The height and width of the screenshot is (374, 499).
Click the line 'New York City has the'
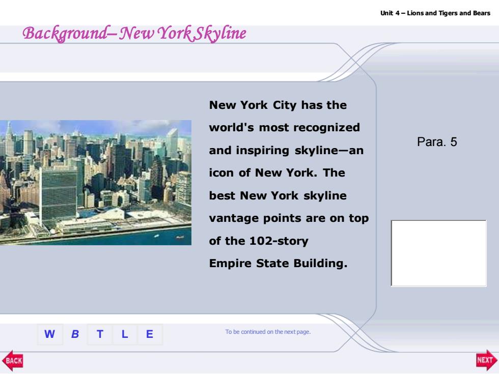(278, 105)
